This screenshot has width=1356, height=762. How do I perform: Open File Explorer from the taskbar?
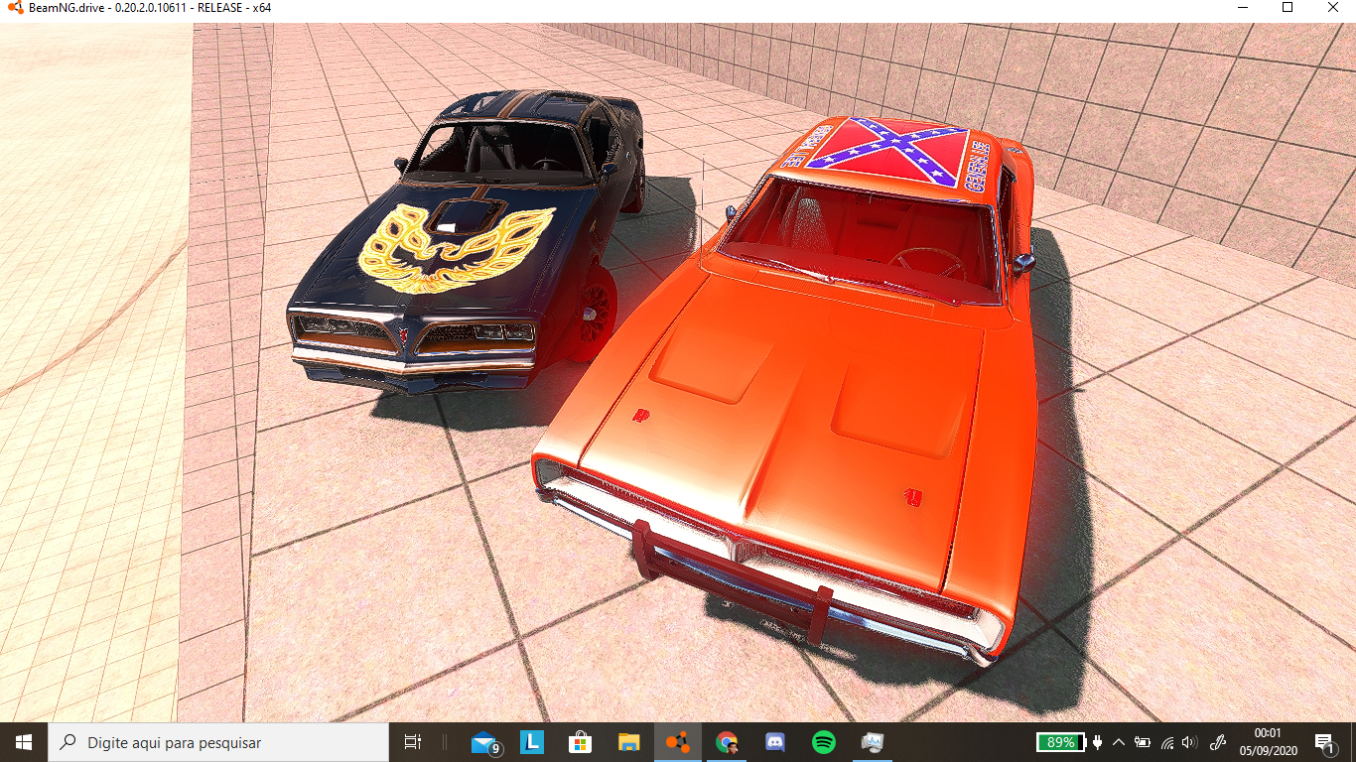628,741
